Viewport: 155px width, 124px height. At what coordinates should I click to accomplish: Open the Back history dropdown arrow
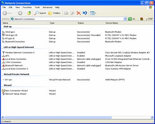click(15, 13)
